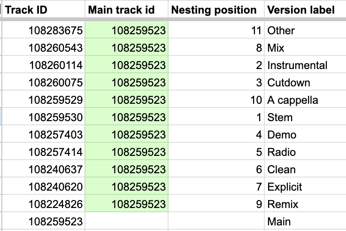Viewport: 346px width, 231px height.
Task: Click Track ID 108257403 cell
Action: (44, 134)
